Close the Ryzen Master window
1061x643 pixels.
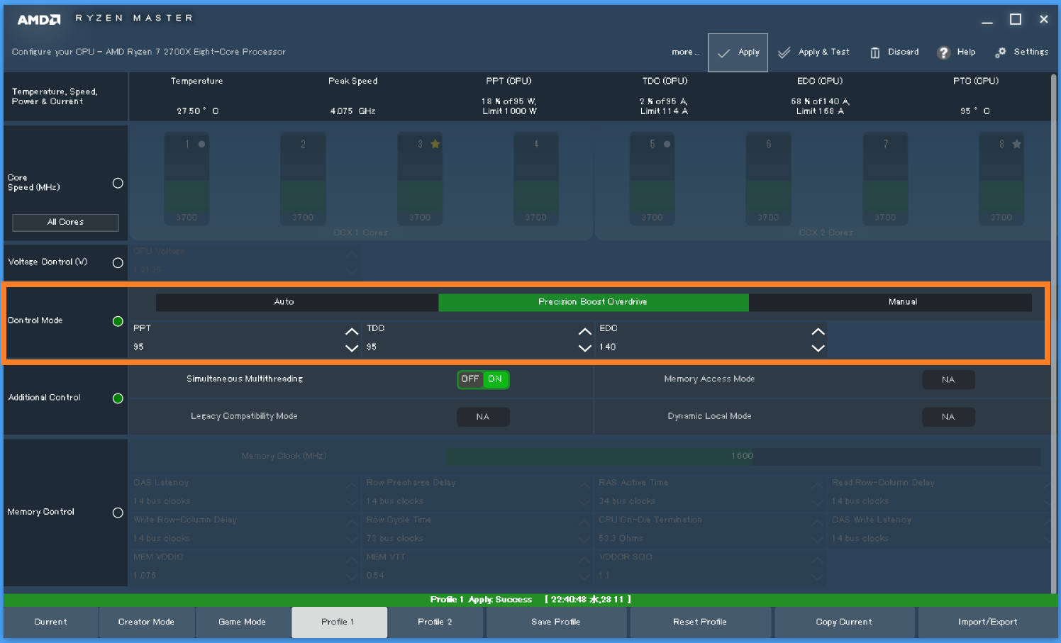1044,19
